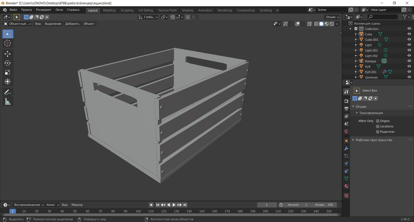Viewport: 414px width, 222px height.
Task: Activate the Scale tool
Action: [x=8, y=72]
